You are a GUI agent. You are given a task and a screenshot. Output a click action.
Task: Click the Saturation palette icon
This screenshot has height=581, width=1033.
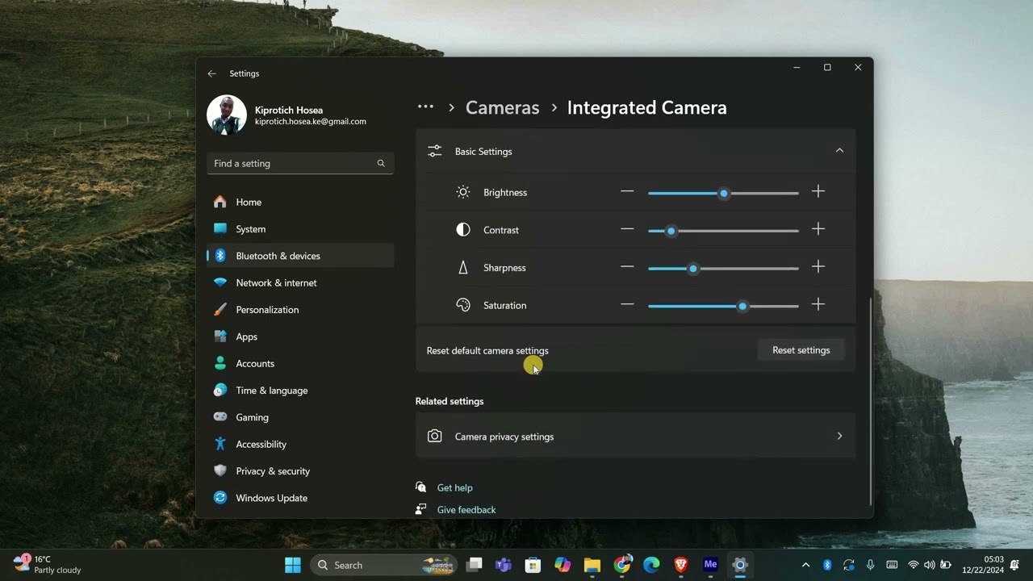click(463, 305)
